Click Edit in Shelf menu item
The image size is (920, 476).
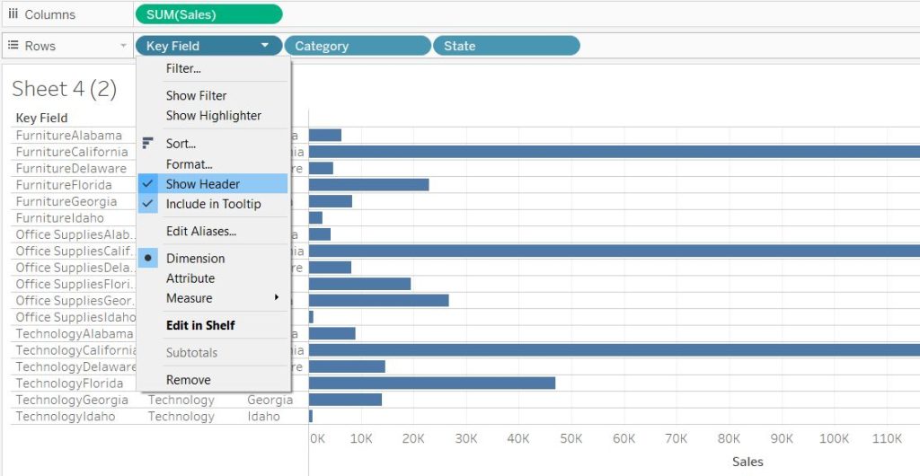200,325
